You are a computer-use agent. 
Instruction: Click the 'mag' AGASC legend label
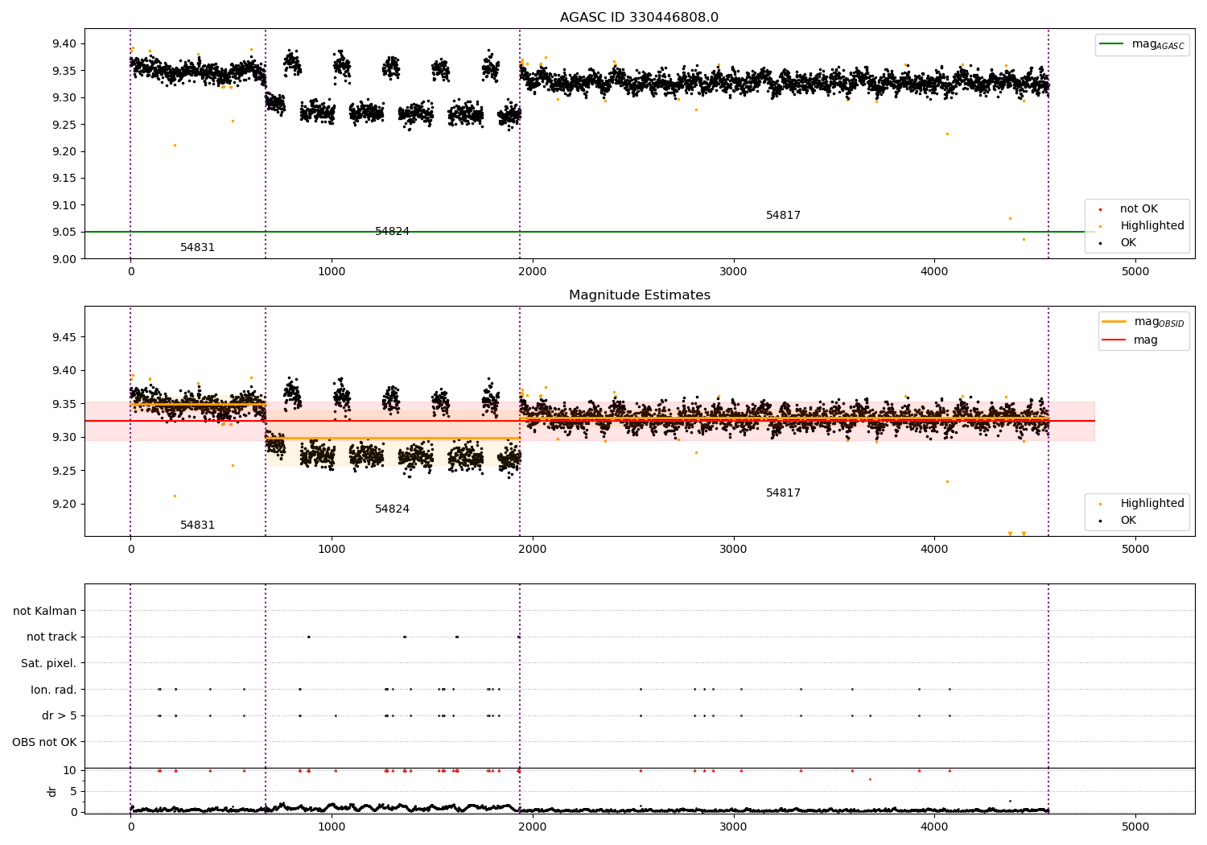click(x=1158, y=45)
